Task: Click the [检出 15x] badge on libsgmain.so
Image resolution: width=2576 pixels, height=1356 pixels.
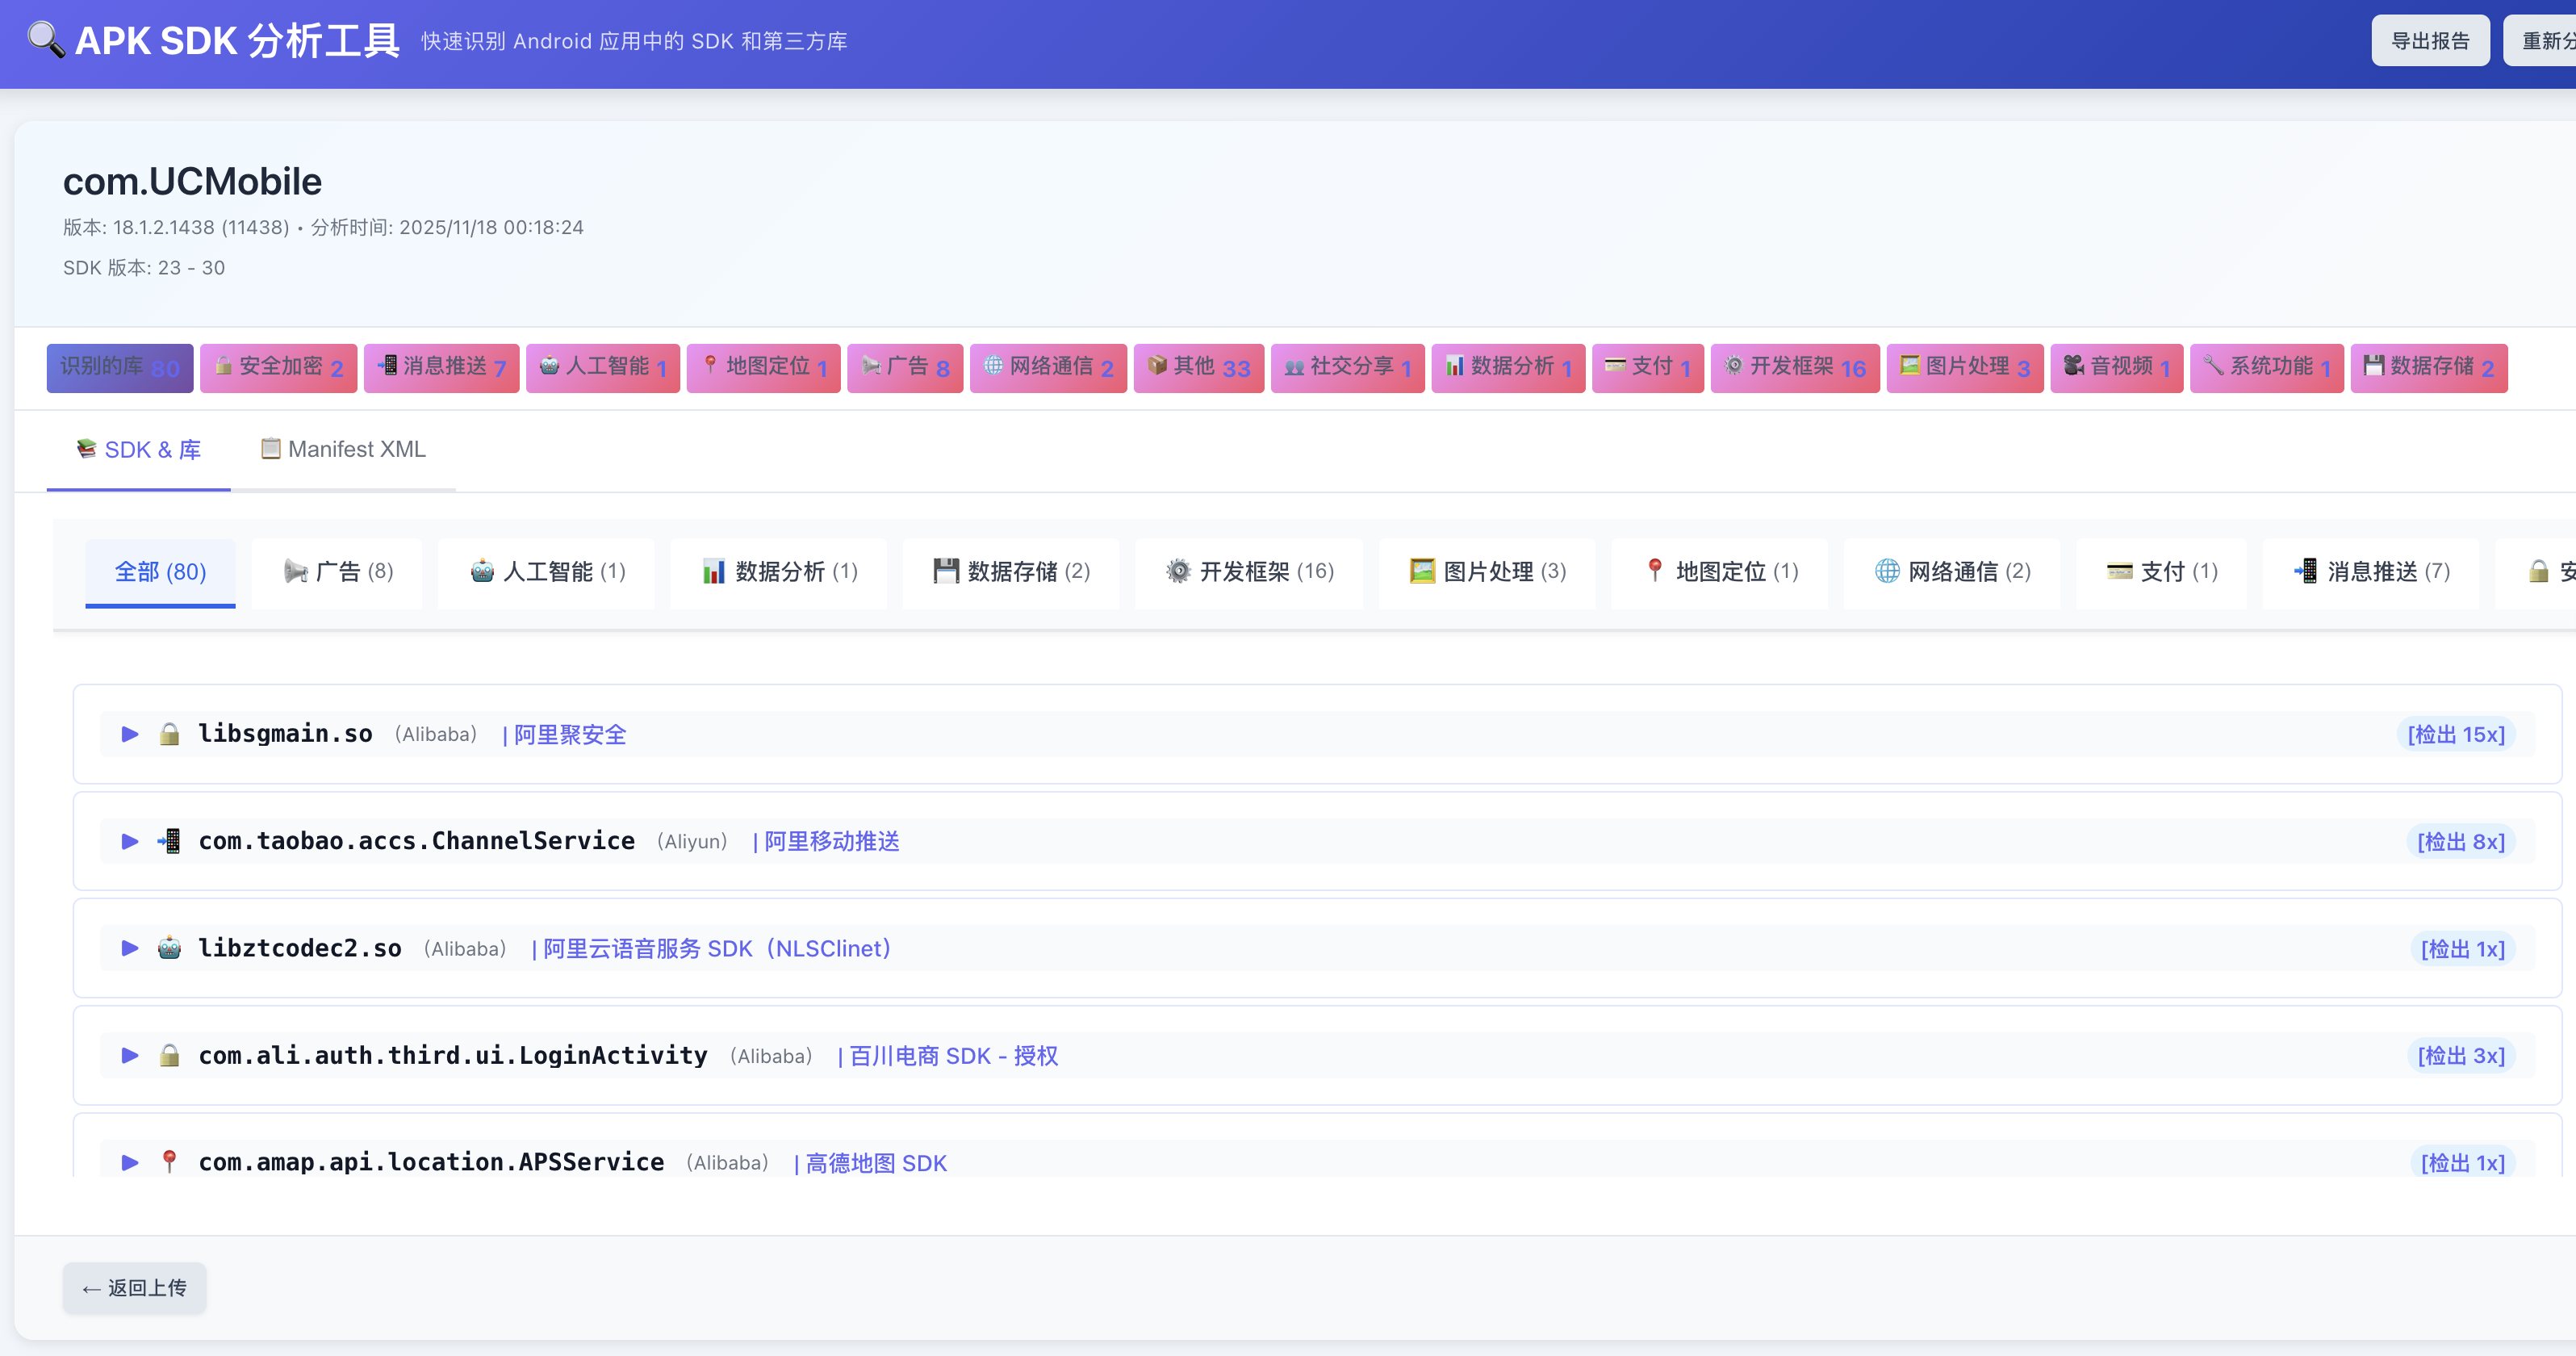Action: click(x=2453, y=733)
